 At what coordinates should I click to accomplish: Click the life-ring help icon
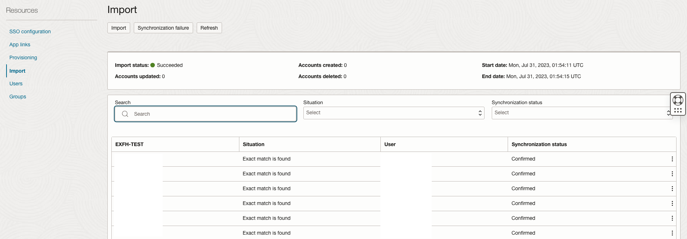[678, 100]
